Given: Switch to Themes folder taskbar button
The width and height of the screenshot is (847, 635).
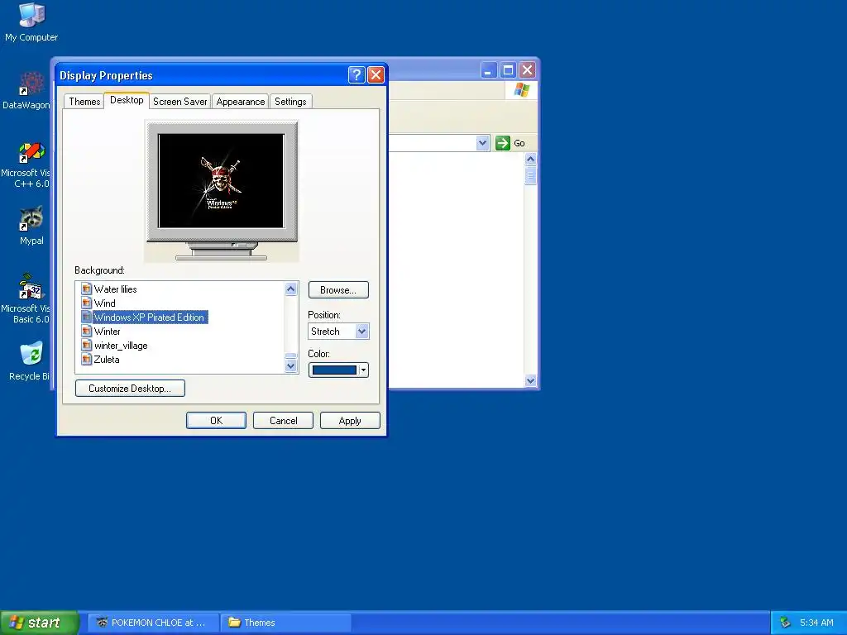Looking at the screenshot, I should (286, 623).
